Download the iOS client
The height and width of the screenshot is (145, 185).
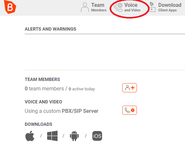[97, 136]
